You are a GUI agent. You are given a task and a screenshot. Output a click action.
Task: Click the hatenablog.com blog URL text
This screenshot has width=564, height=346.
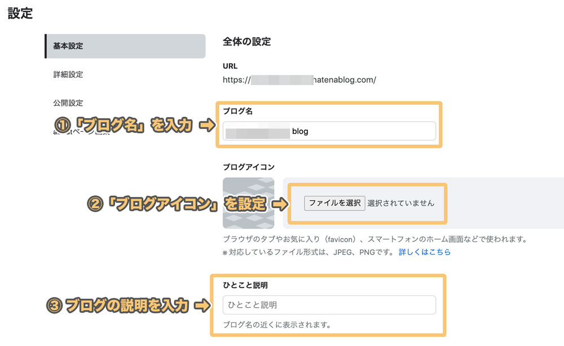click(x=299, y=80)
